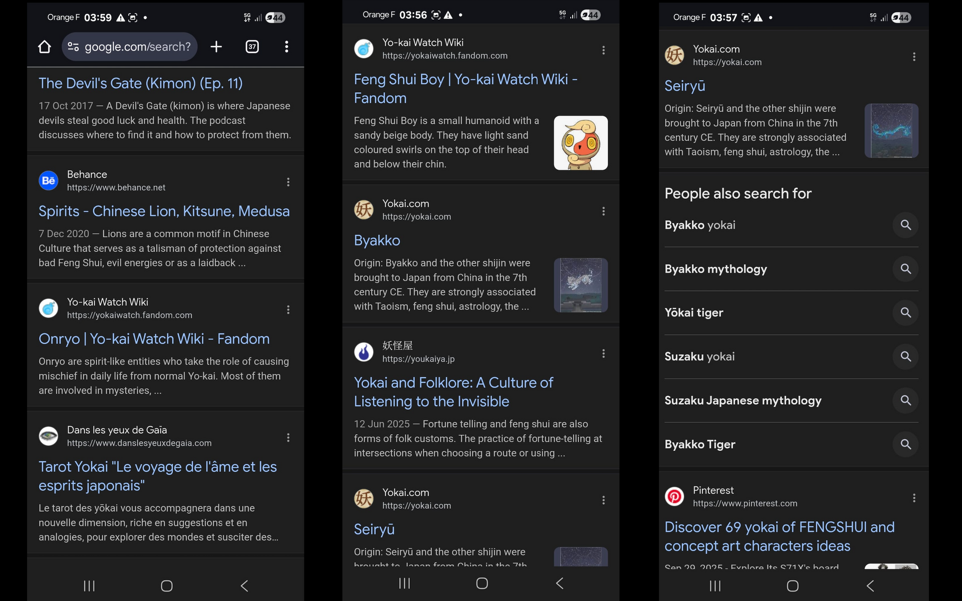Open Pinterest Discover 69 yokai of FENGSHUI link
Screen dimensions: 962x601
point(779,536)
